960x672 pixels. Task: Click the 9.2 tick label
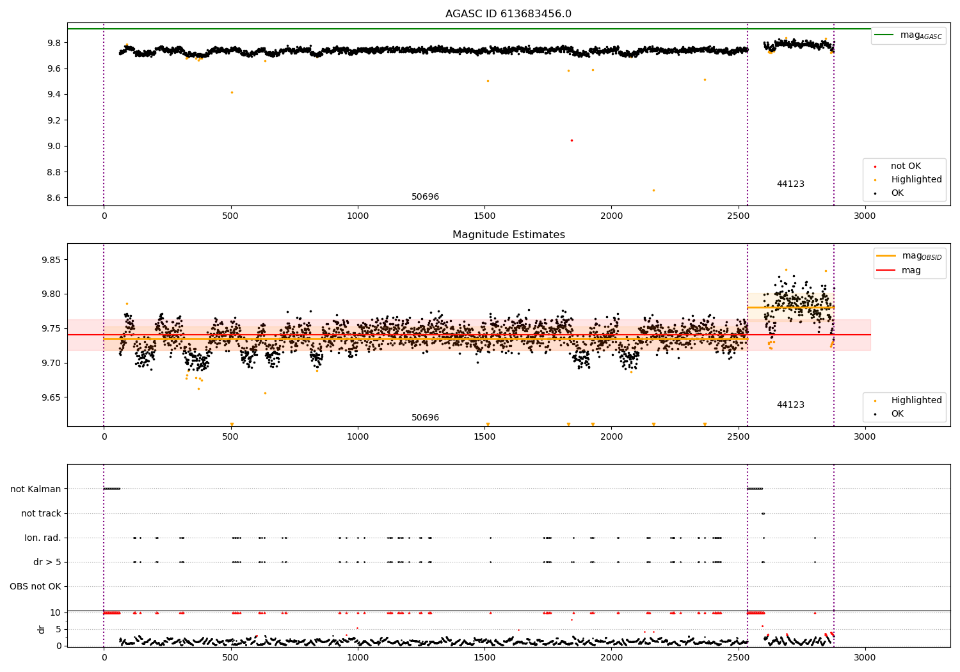pyautogui.click(x=54, y=121)
